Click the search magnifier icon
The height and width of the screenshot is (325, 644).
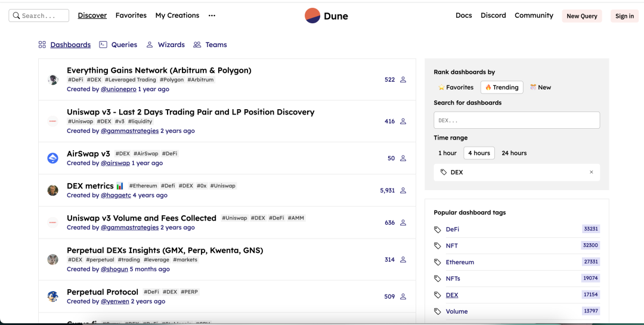coord(17,16)
